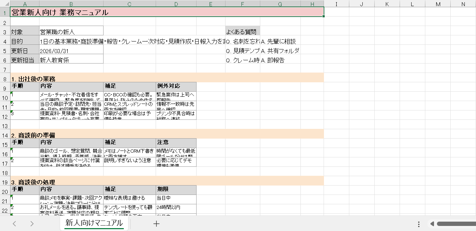Select the cell CRMとスプレッドシートの
Image resolution: width=476 pixels, height=231 pixels.
point(129,106)
